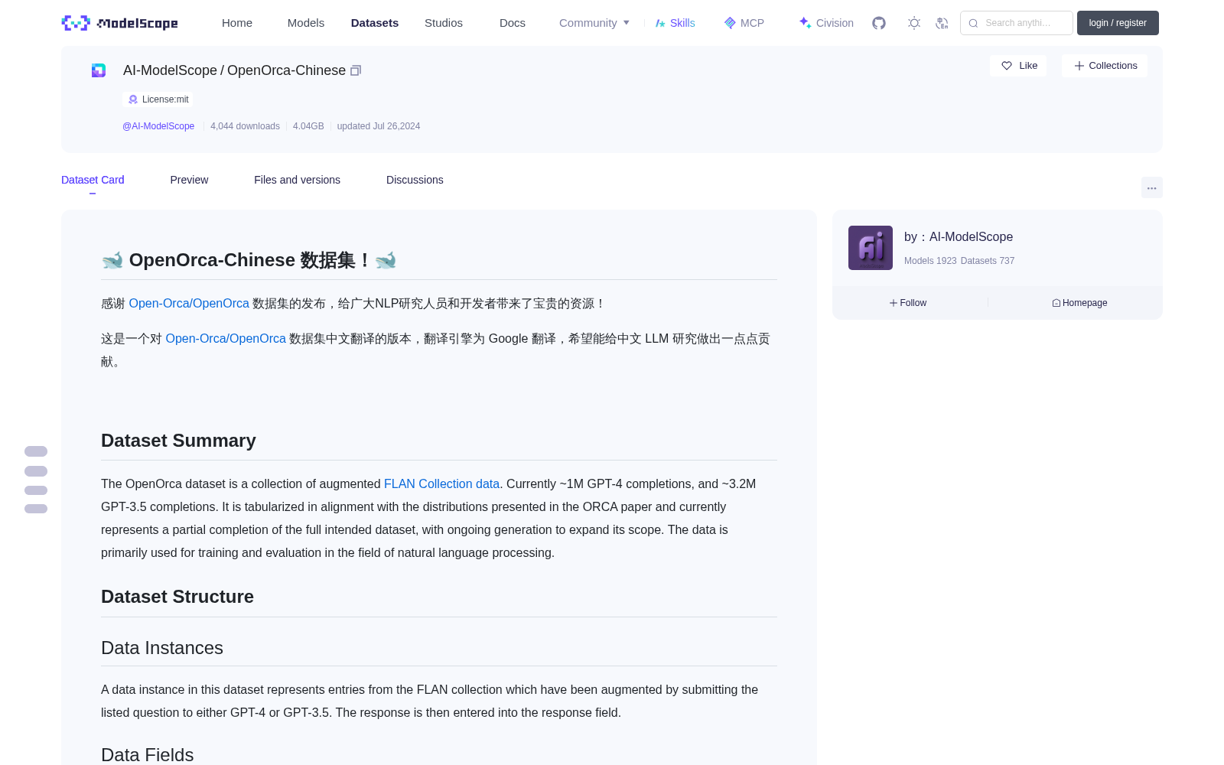This screenshot has height=765, width=1224.
Task: Open the Datasets page
Action: [375, 23]
